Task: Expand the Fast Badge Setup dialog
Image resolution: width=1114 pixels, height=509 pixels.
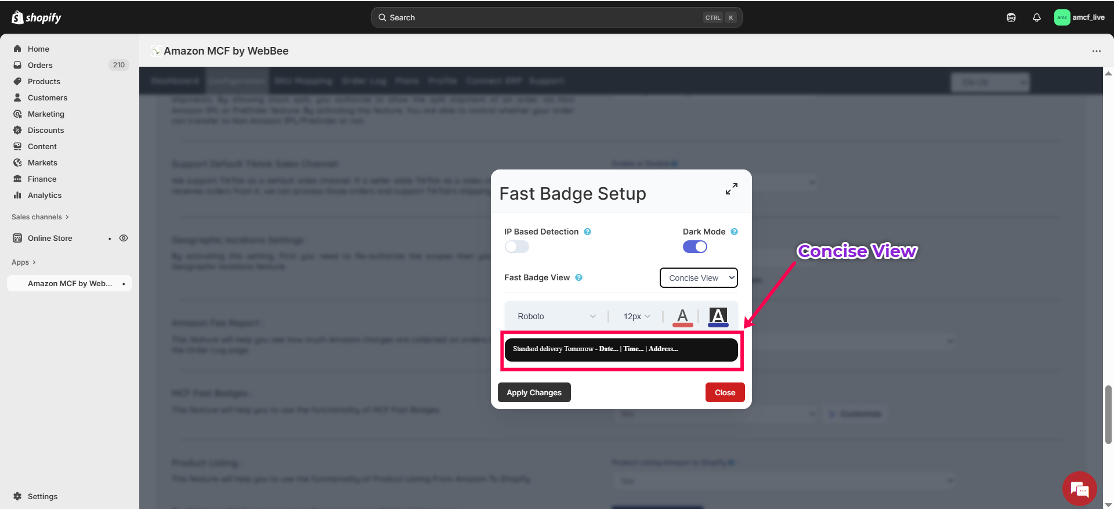Action: (731, 189)
